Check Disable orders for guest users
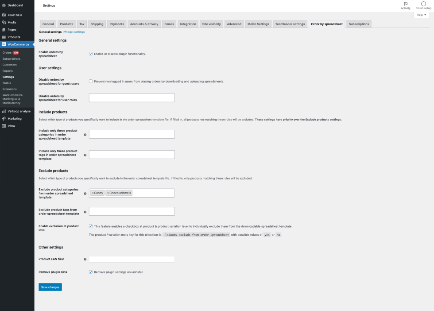The height and width of the screenshot is (311, 434). 91,82
